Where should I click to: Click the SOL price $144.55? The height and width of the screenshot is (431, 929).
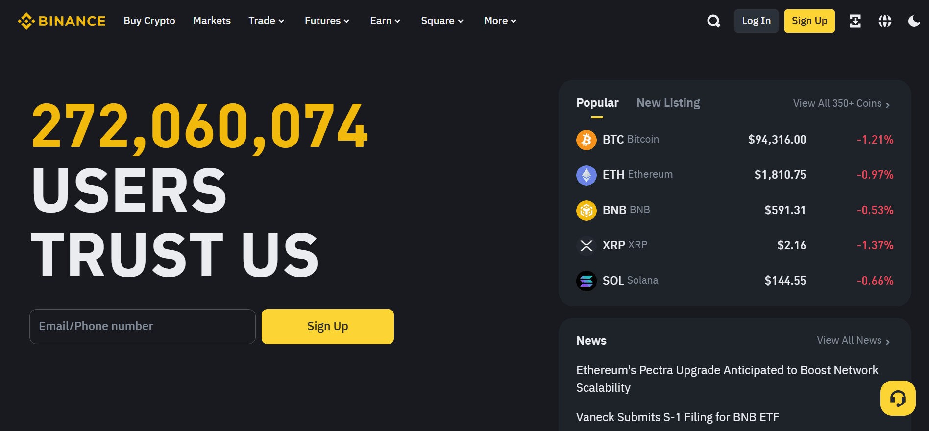pos(785,281)
